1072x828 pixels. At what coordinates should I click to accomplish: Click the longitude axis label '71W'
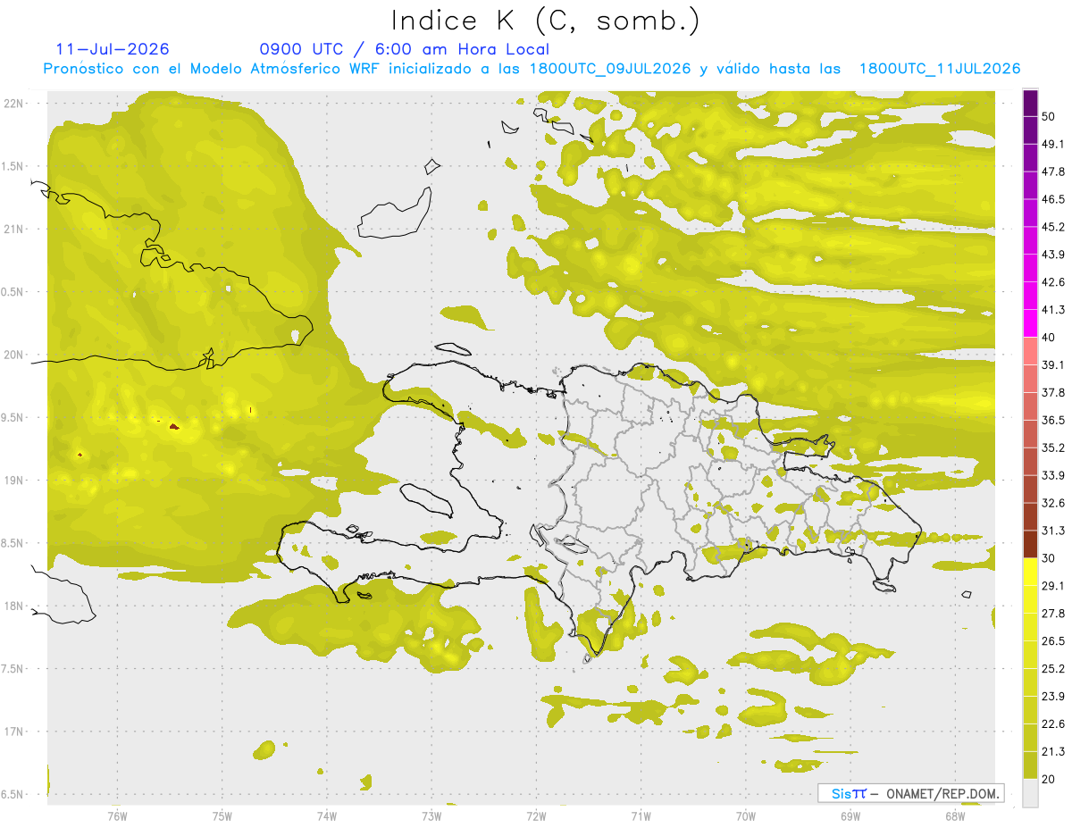coord(641,816)
